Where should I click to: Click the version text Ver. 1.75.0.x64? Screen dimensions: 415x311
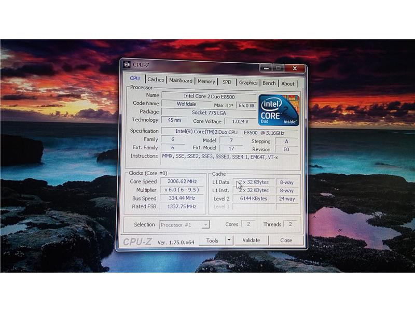176,242
